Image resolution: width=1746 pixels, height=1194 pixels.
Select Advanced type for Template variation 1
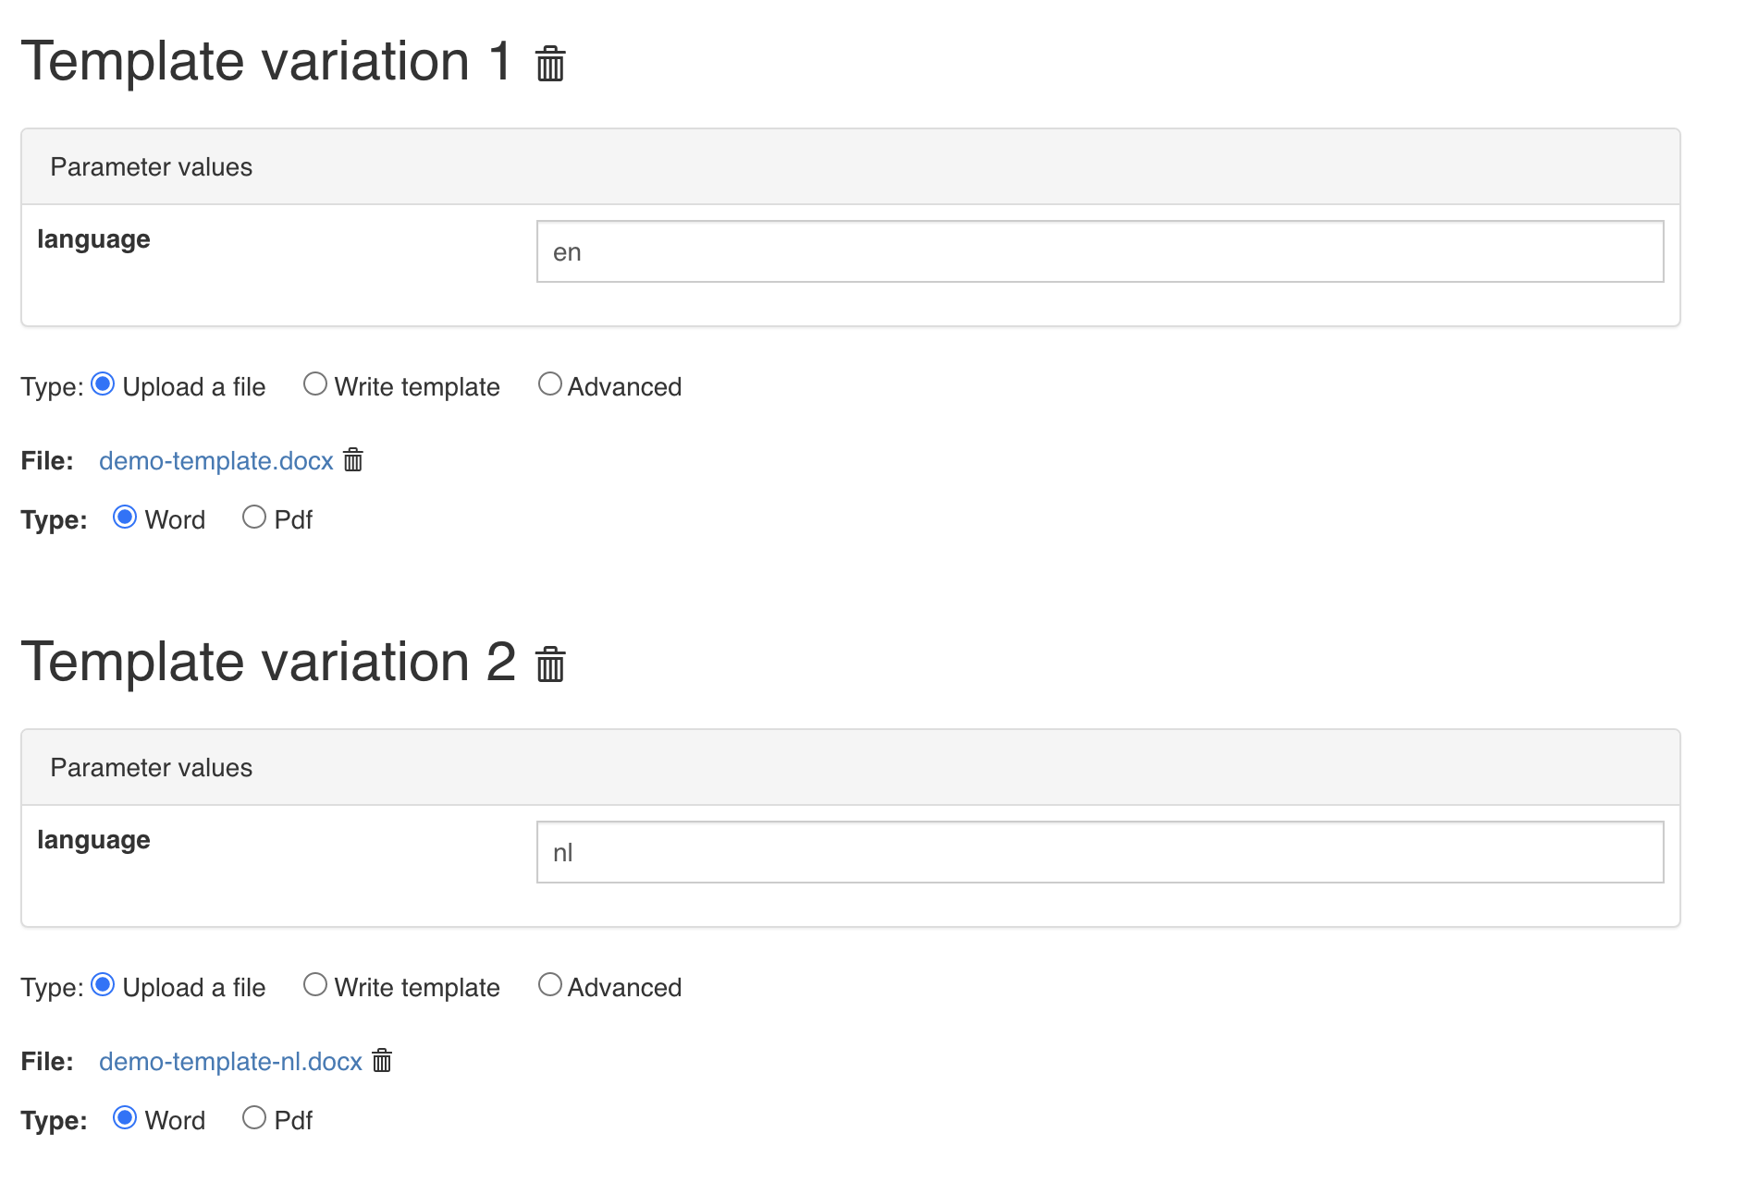coord(550,383)
